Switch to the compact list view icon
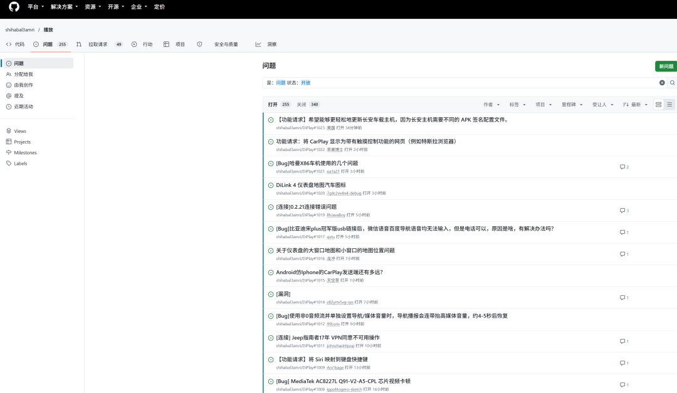677x393 pixels. [x=669, y=105]
